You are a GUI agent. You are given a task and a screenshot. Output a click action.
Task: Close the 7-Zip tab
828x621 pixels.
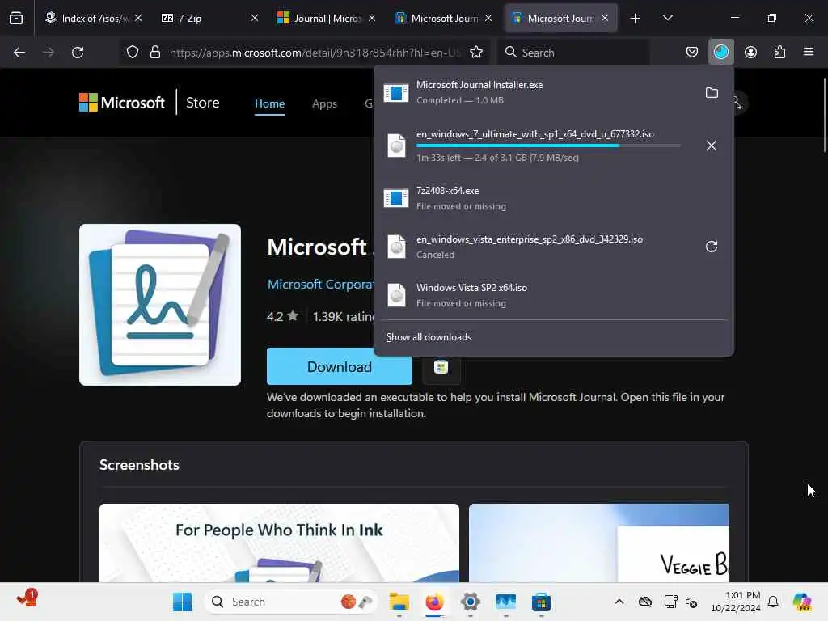click(255, 19)
